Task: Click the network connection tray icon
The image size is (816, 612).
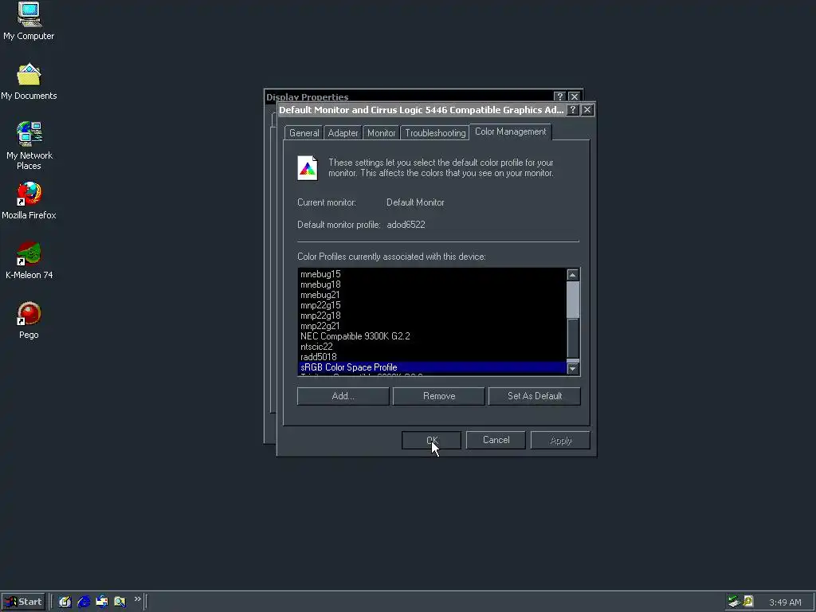Action: click(x=734, y=602)
